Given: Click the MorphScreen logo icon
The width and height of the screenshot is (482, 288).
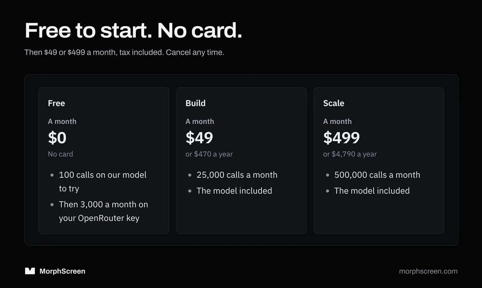Looking at the screenshot, I should pyautogui.click(x=30, y=271).
